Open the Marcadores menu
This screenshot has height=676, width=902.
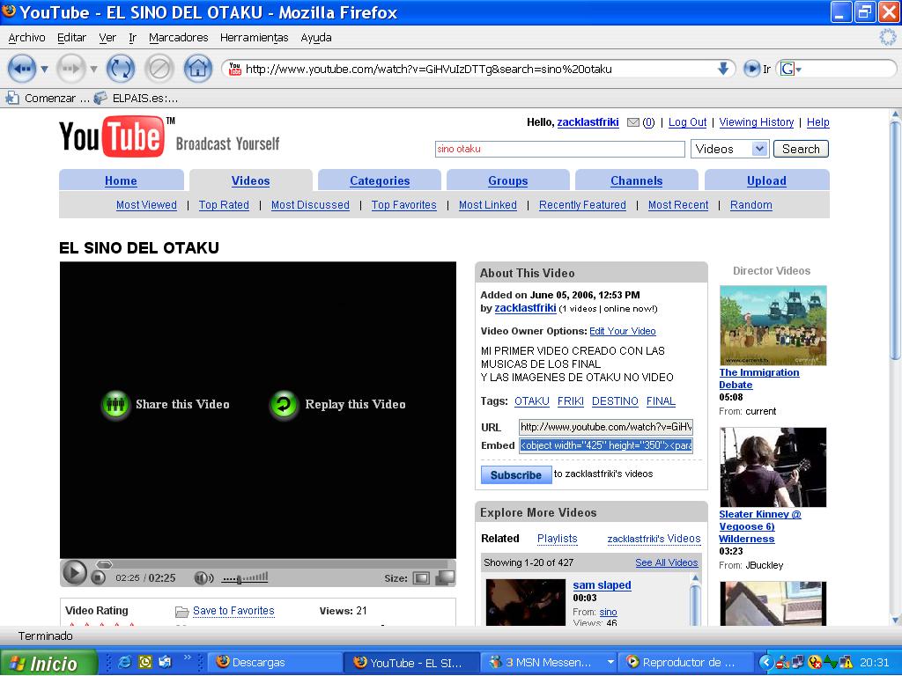(x=178, y=37)
